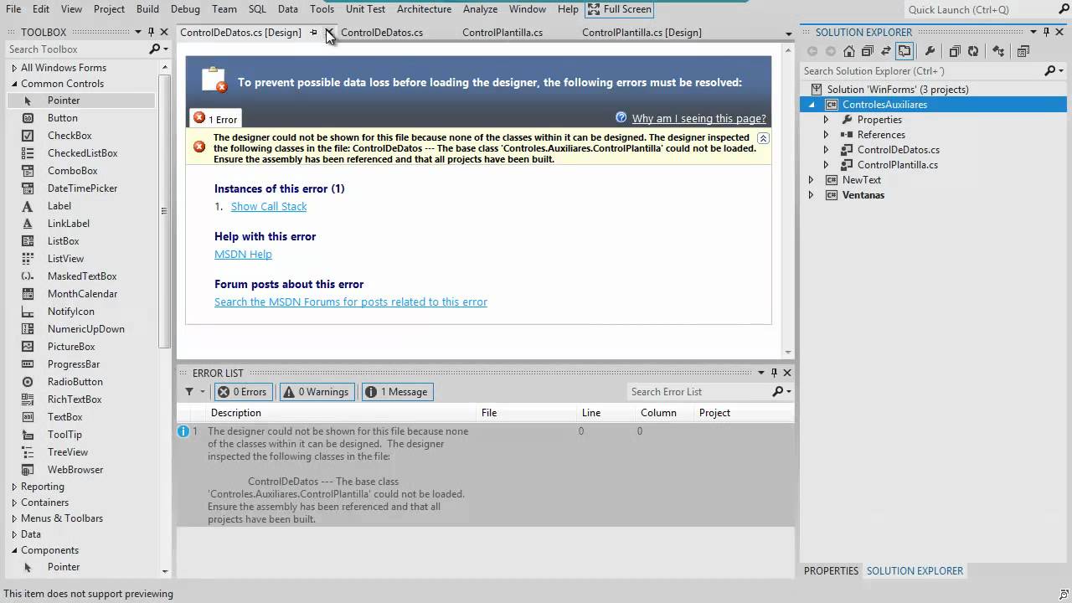Expand the Reporting group in Toolbox
This screenshot has width=1072, height=603.
tap(14, 487)
